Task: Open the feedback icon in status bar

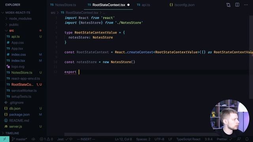Action: coord(239,139)
